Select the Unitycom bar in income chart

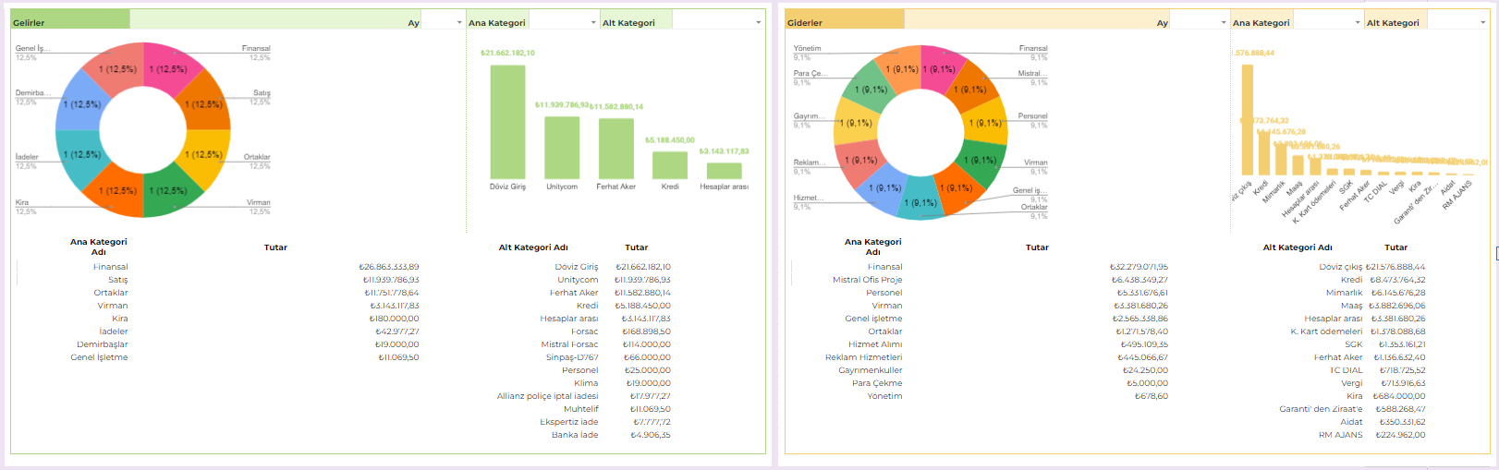click(562, 147)
